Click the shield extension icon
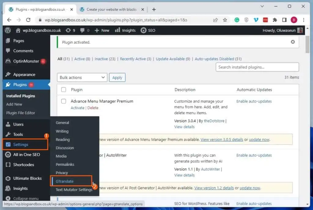 coord(246,20)
